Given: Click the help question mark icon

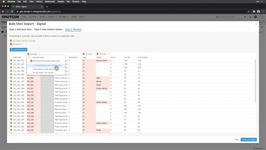Looking at the screenshot, I should [255, 17].
